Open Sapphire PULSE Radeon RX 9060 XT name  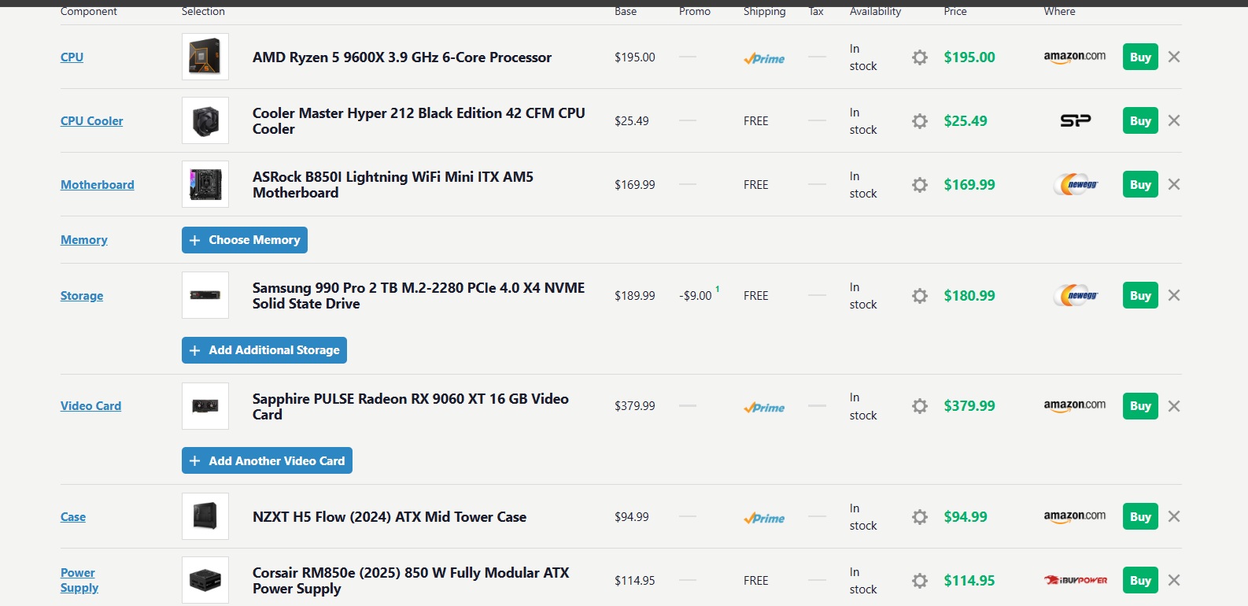click(x=411, y=406)
